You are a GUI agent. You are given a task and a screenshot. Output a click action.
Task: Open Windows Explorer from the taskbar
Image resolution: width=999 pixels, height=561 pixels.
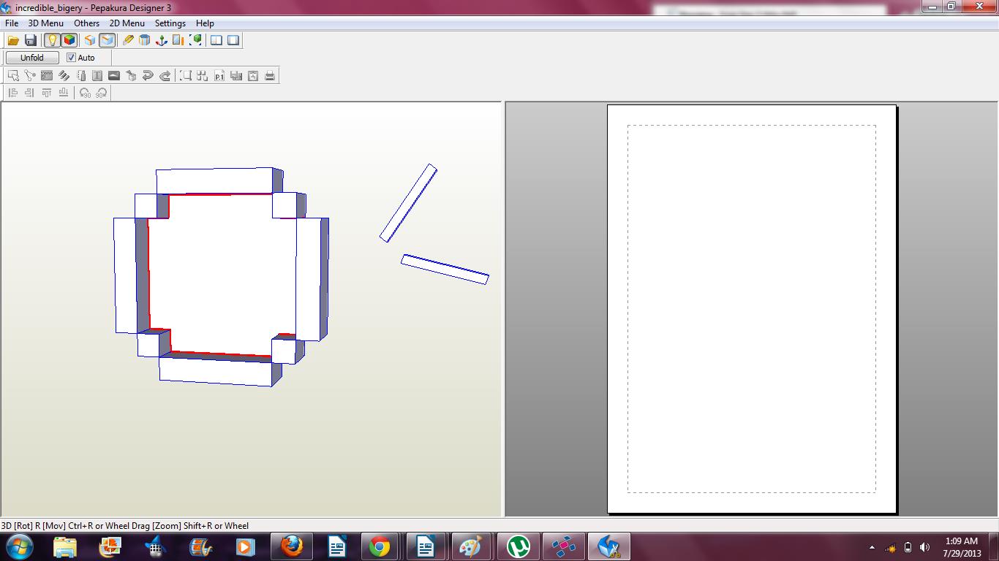click(65, 546)
